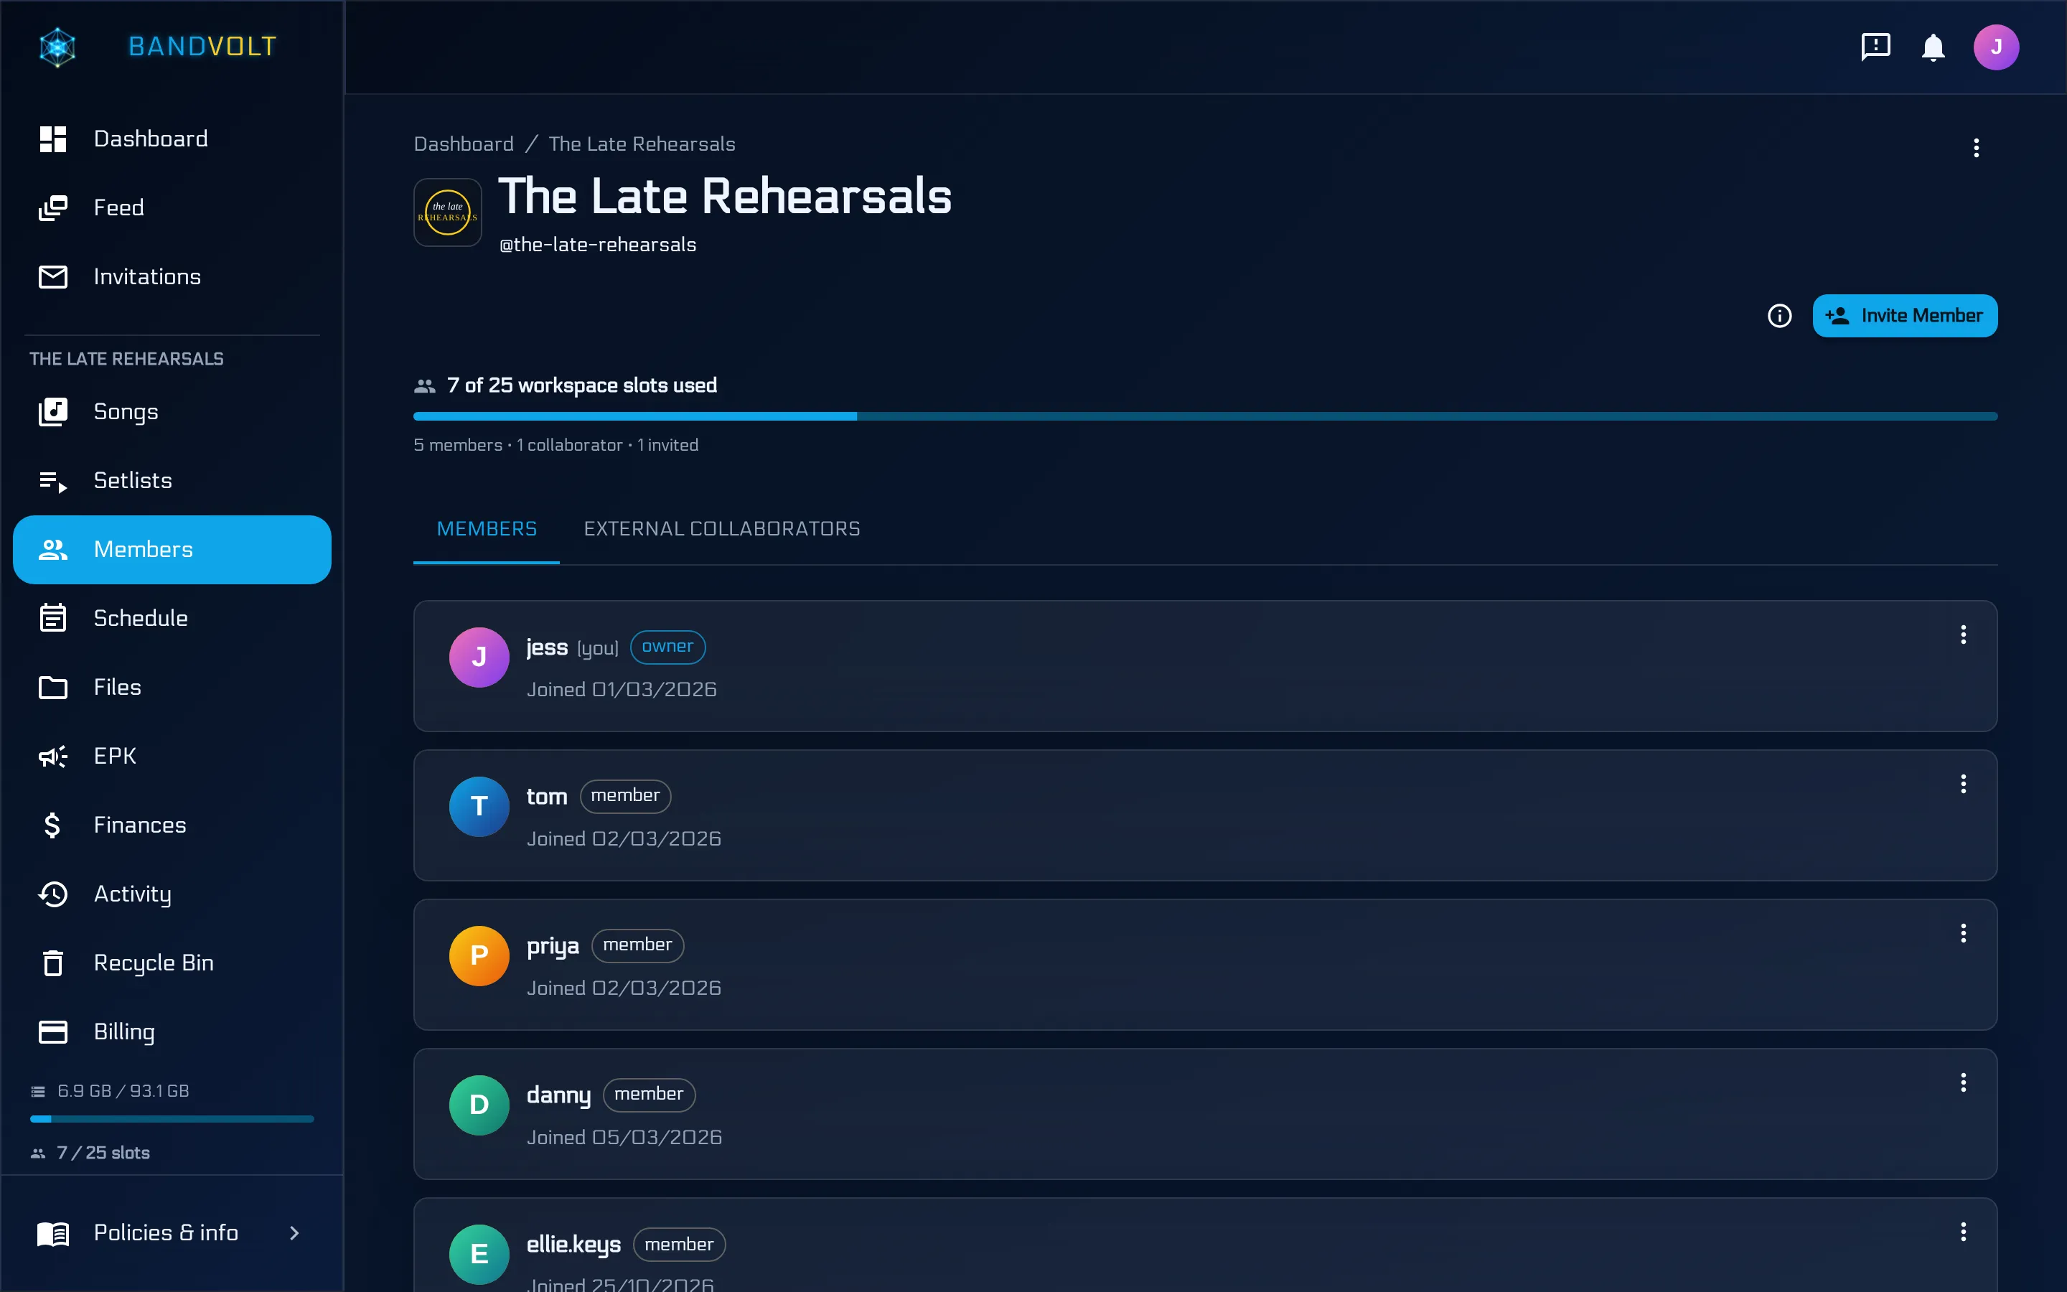Switch to External Collaborators tab
The image size is (2067, 1292).
click(722, 529)
